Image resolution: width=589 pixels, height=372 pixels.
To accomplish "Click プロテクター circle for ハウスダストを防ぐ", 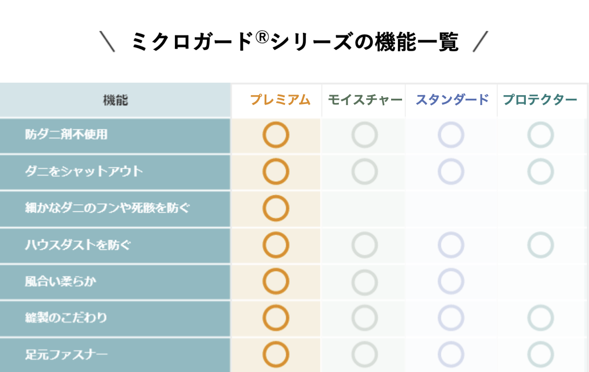I will pos(540,245).
